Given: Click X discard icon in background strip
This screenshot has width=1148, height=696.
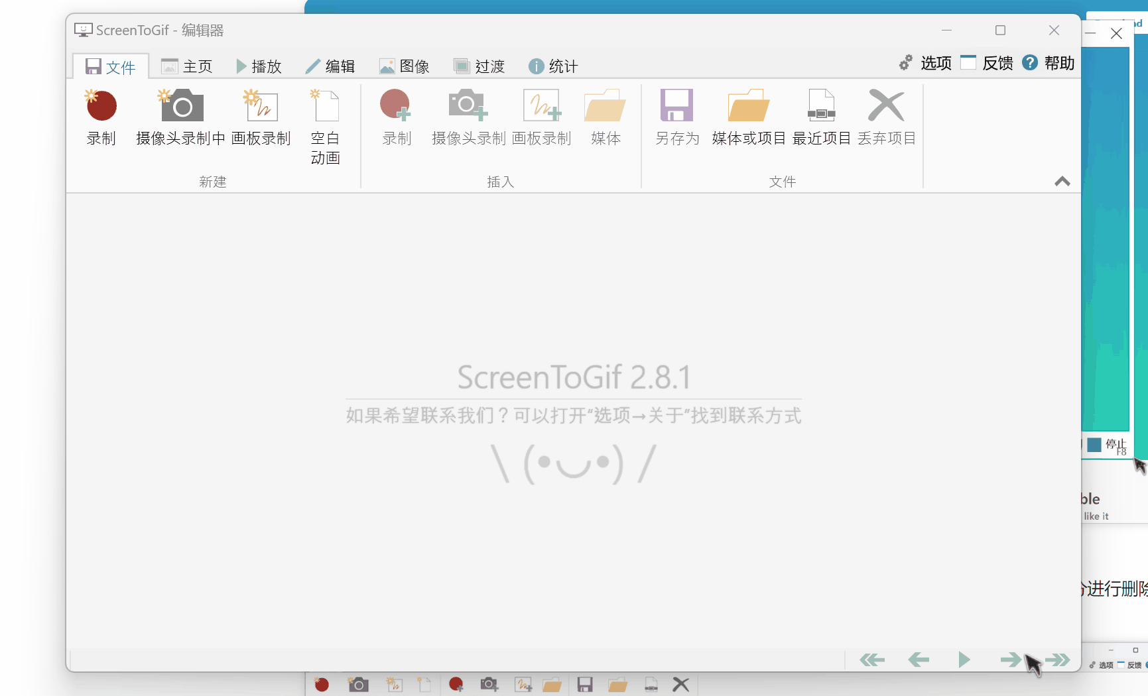Looking at the screenshot, I should click(680, 684).
